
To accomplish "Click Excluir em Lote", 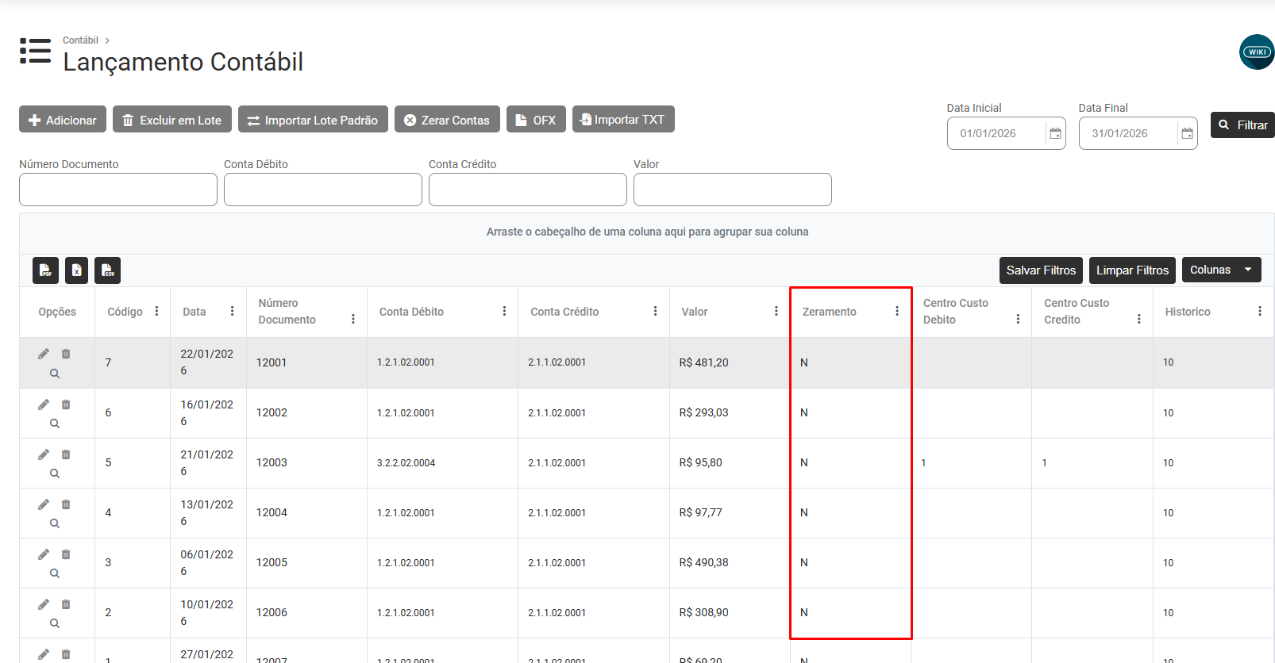I will pos(172,119).
